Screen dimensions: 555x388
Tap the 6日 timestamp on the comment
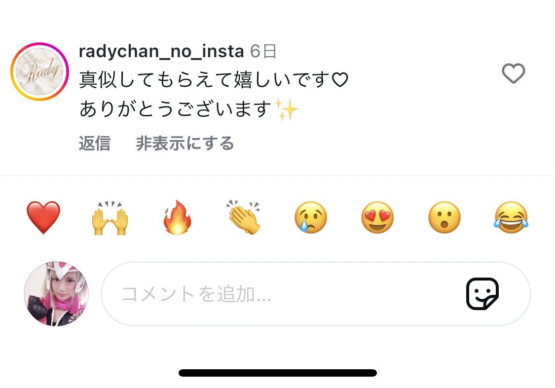[263, 51]
